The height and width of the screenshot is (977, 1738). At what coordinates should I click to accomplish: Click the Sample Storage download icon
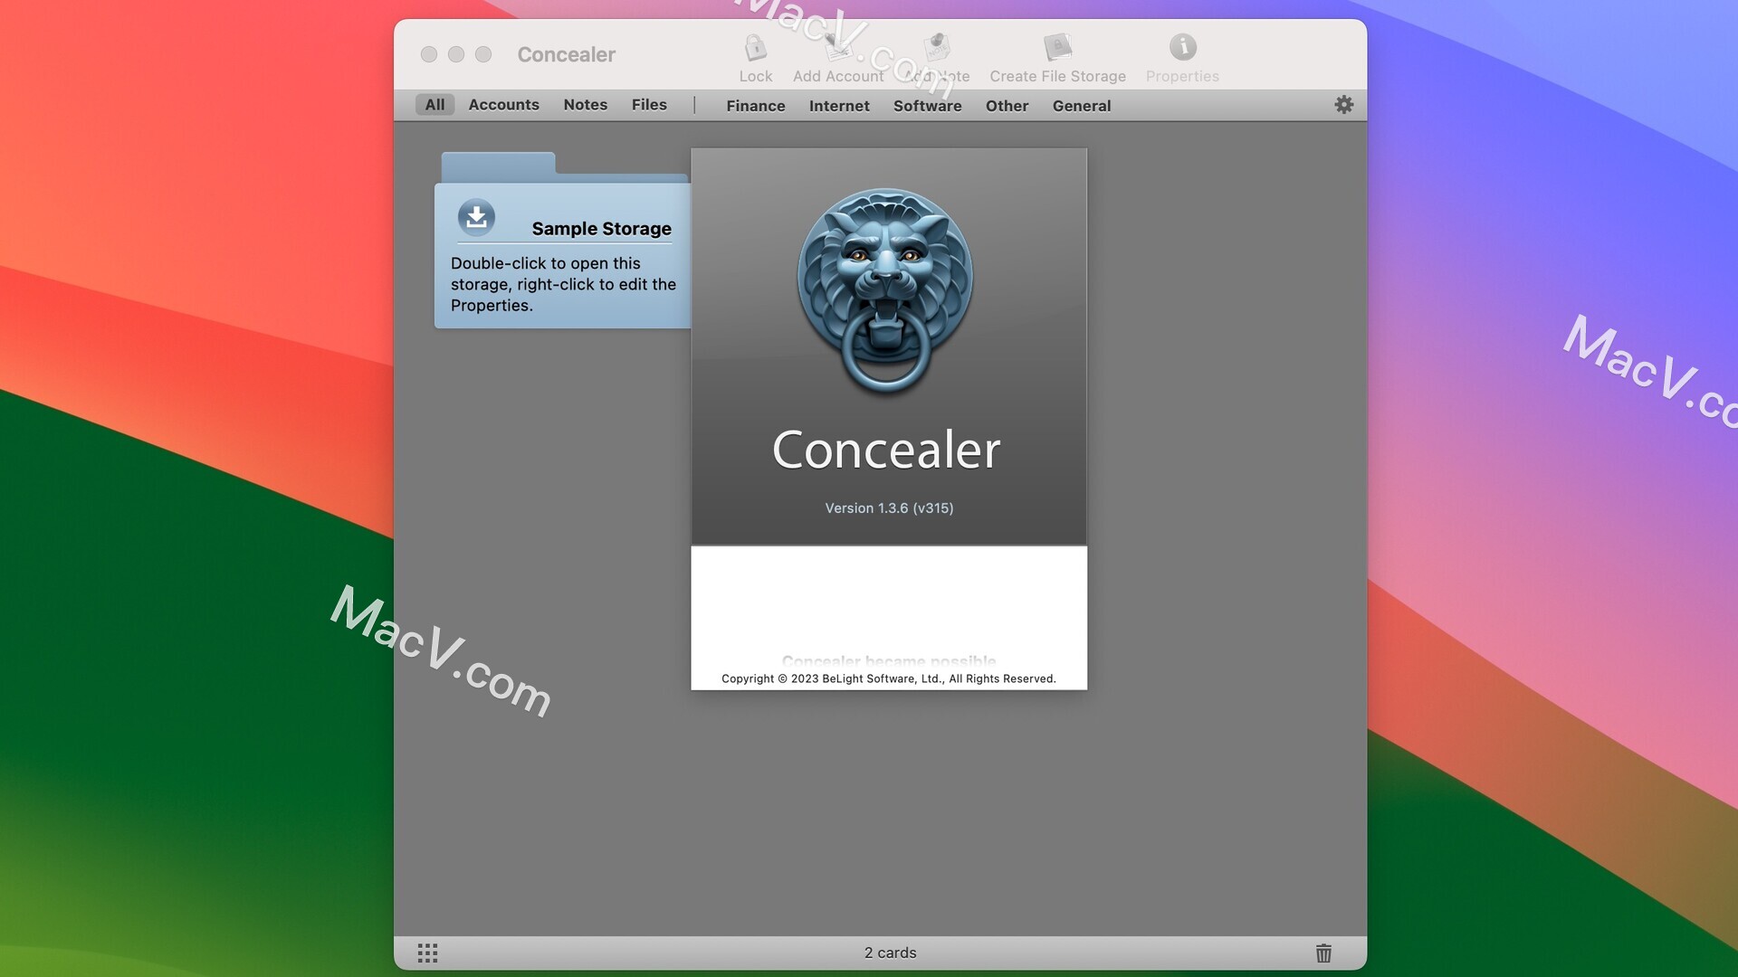point(475,216)
